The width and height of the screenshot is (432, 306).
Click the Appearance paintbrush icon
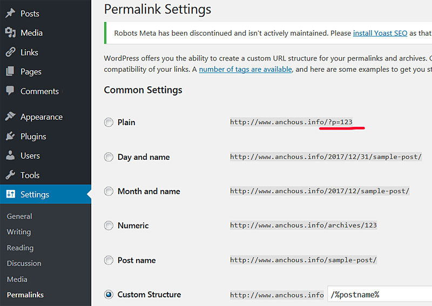coord(10,117)
